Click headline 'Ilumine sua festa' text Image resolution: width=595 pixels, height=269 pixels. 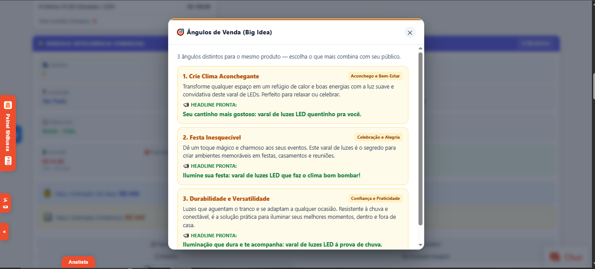click(272, 175)
